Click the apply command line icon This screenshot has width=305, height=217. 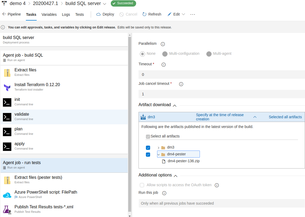7,146
